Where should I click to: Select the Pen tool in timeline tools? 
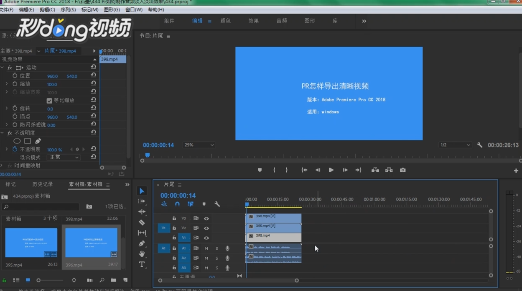click(x=142, y=243)
